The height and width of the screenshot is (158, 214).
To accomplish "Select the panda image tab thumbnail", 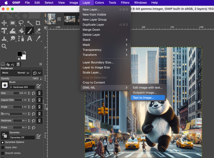I will tap(50, 19).
